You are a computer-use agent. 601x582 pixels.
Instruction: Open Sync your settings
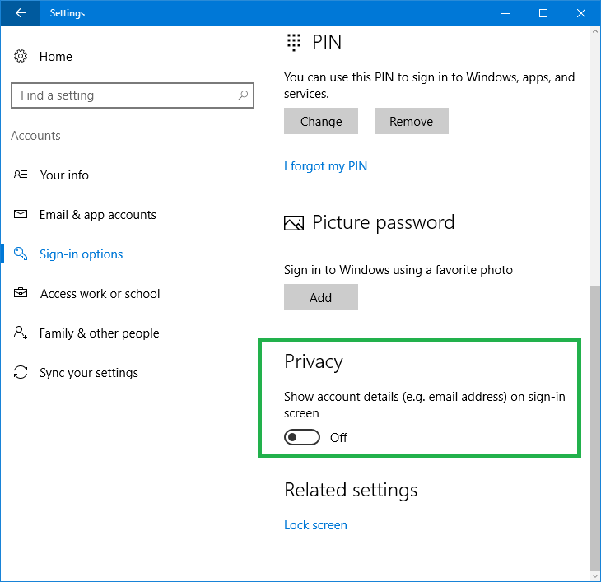[x=89, y=373]
